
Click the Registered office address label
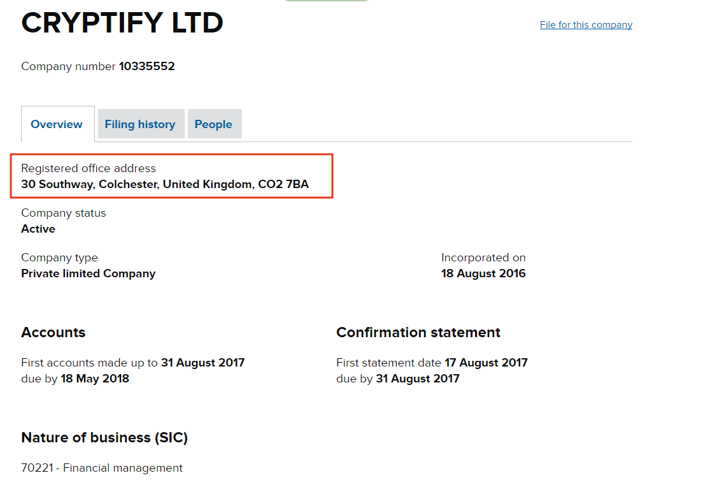89,168
